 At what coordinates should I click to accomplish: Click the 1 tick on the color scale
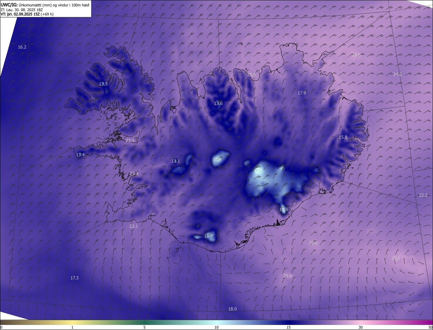(x=72, y=327)
